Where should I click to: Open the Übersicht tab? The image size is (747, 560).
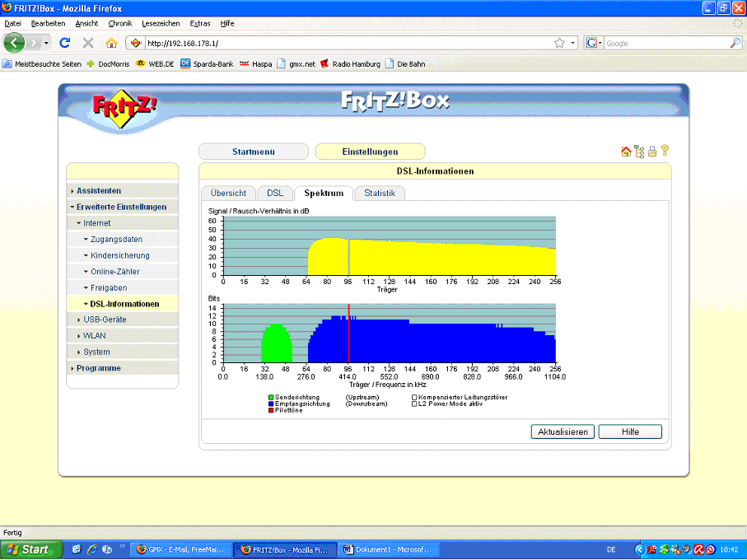click(x=228, y=193)
